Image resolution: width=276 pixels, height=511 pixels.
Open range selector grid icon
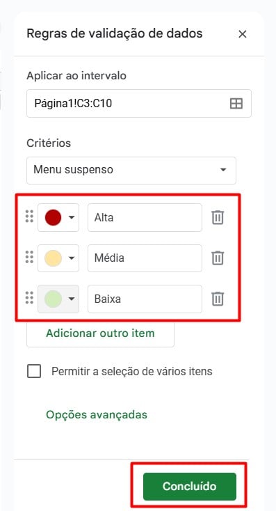[x=236, y=104]
